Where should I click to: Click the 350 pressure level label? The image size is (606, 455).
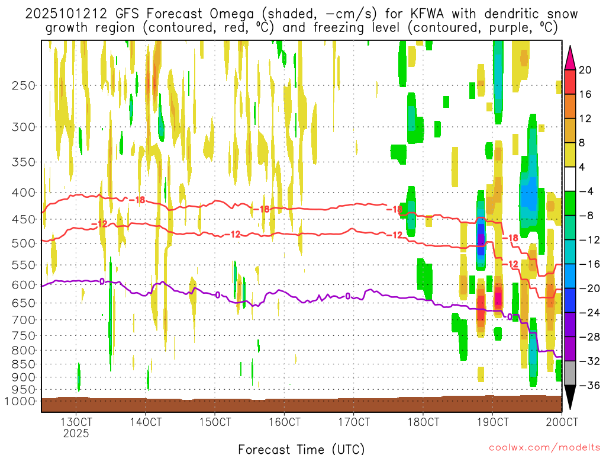[24, 162]
